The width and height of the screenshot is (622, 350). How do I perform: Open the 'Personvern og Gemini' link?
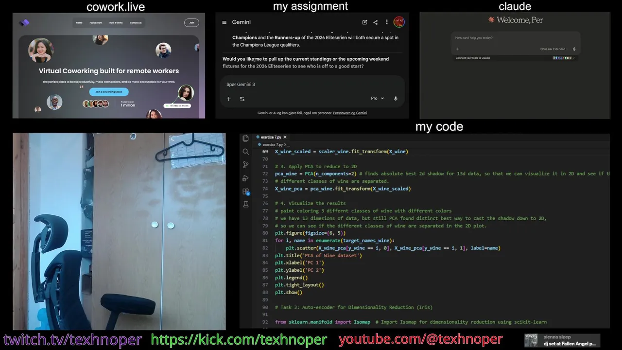[350, 113]
